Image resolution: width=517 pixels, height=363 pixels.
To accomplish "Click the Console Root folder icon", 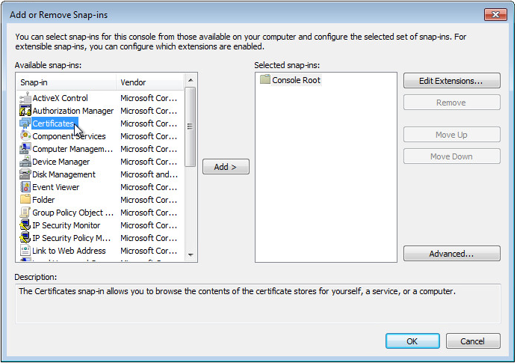I will tap(264, 79).
